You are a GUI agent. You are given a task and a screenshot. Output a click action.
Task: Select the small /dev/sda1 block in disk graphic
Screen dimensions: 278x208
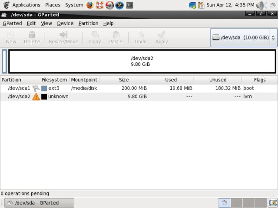pyautogui.click(x=4, y=62)
